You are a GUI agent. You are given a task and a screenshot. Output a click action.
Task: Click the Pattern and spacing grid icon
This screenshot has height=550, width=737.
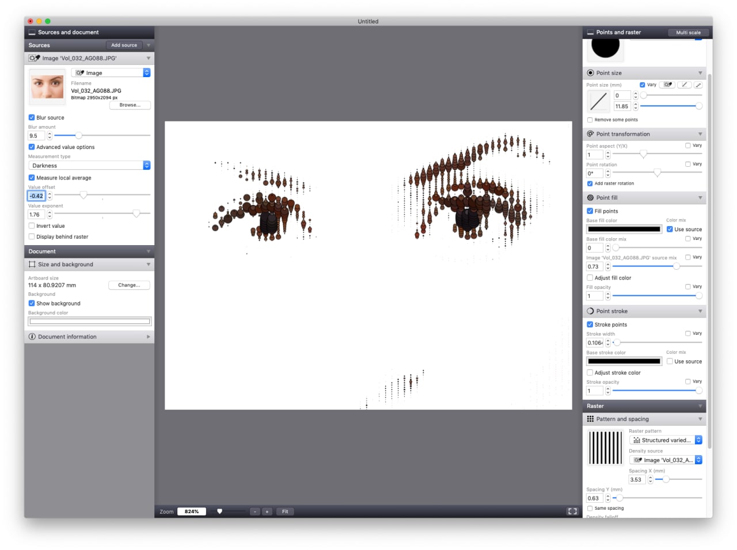tap(590, 419)
